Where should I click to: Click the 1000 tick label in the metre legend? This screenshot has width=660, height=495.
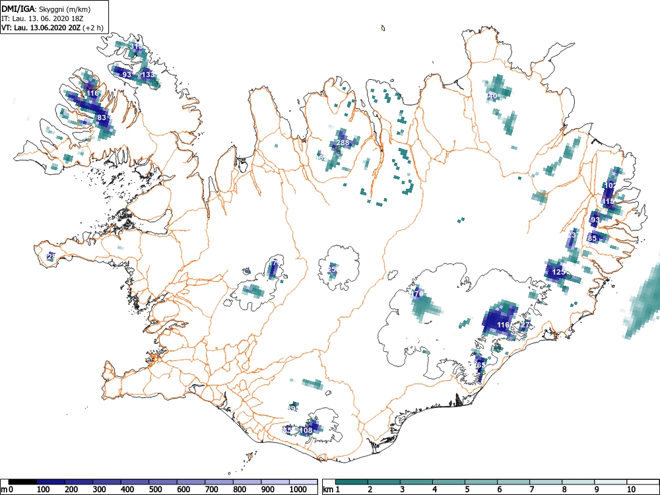coord(298,489)
